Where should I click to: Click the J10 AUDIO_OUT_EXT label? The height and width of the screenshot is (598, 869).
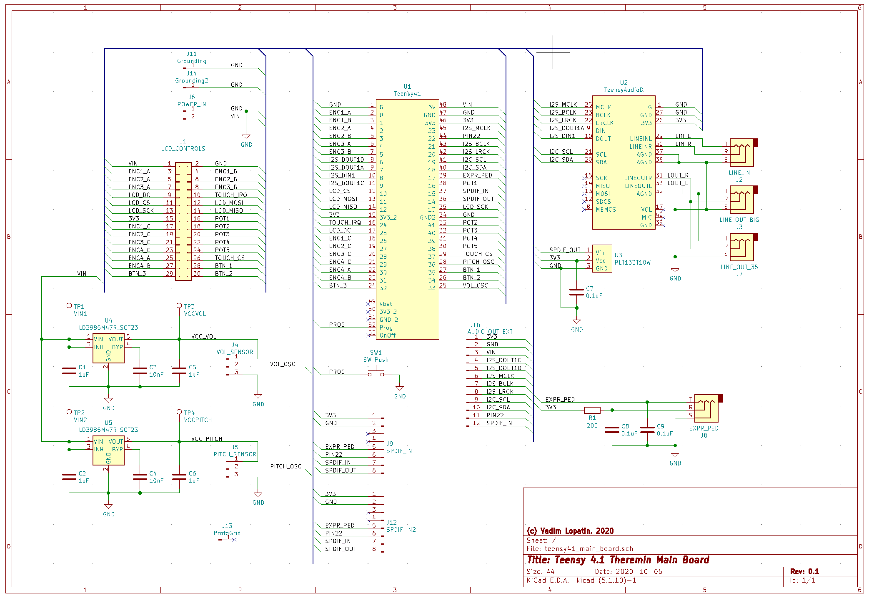click(490, 328)
